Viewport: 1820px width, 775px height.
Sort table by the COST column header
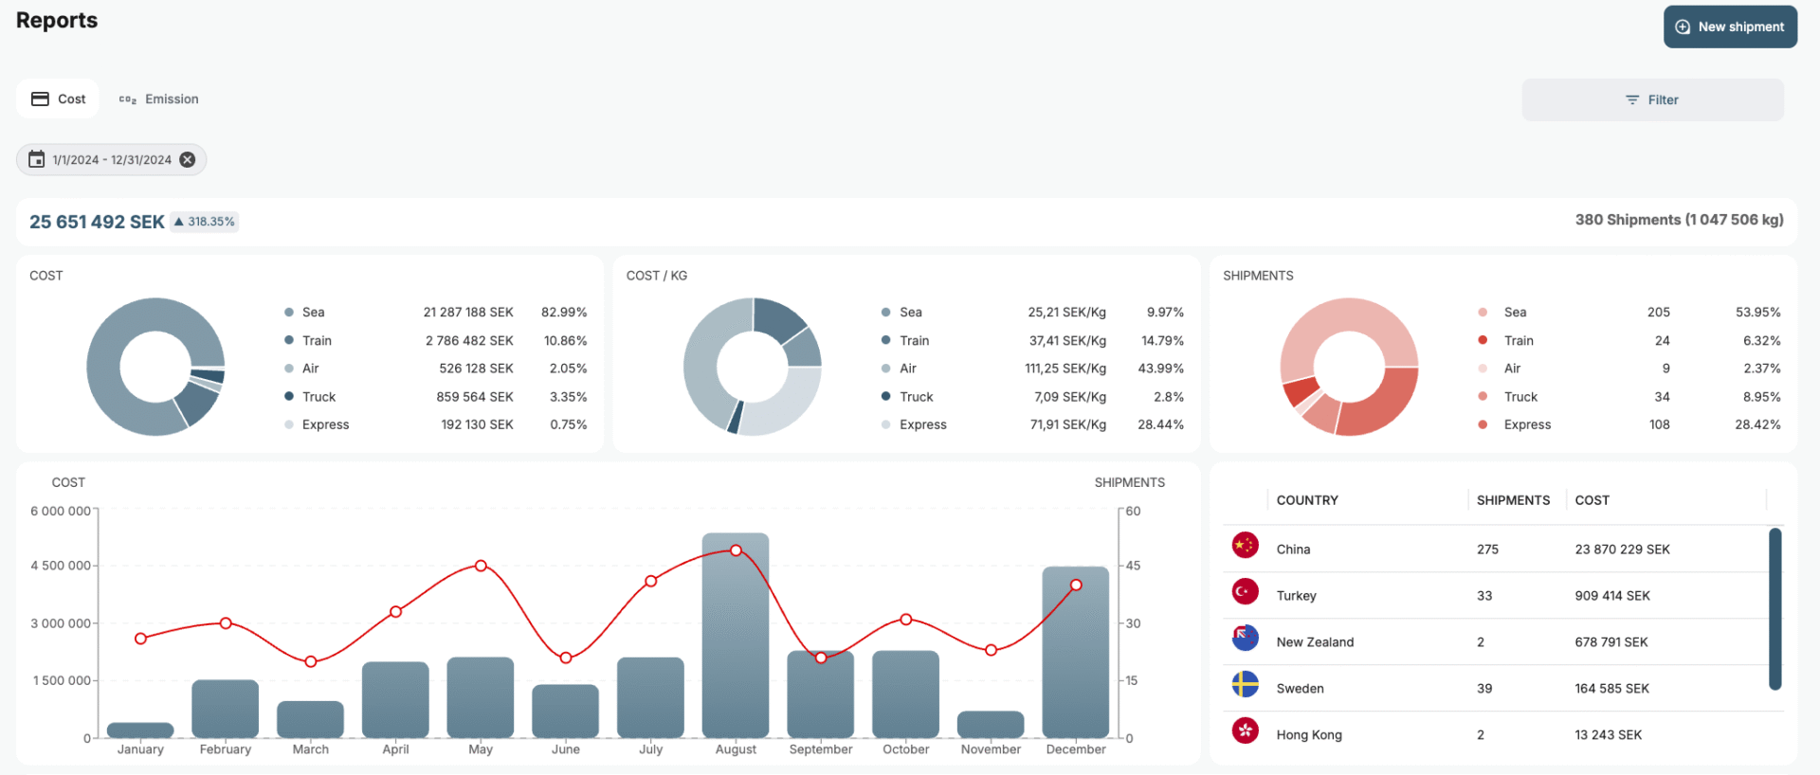[1592, 500]
